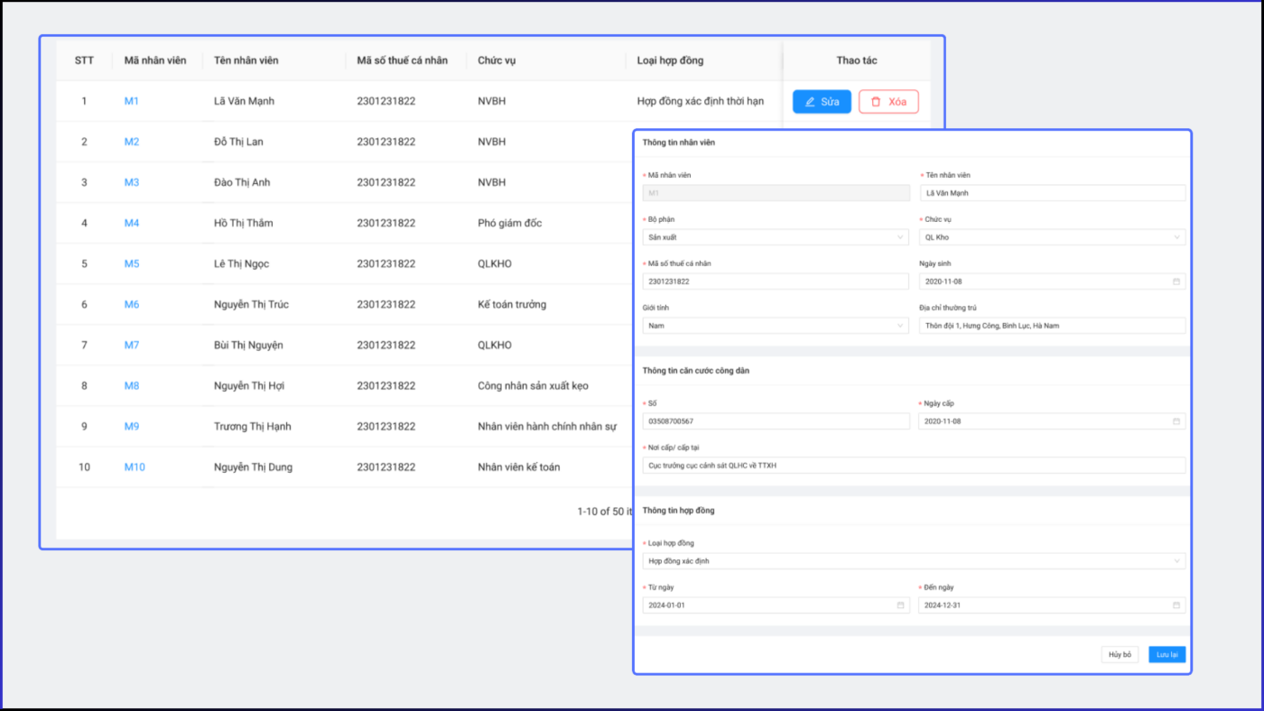Click the Địa chỉ thường trú input field

click(x=1052, y=326)
